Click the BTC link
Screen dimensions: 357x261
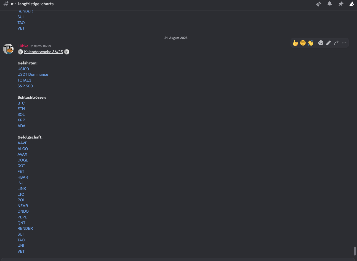(x=21, y=103)
